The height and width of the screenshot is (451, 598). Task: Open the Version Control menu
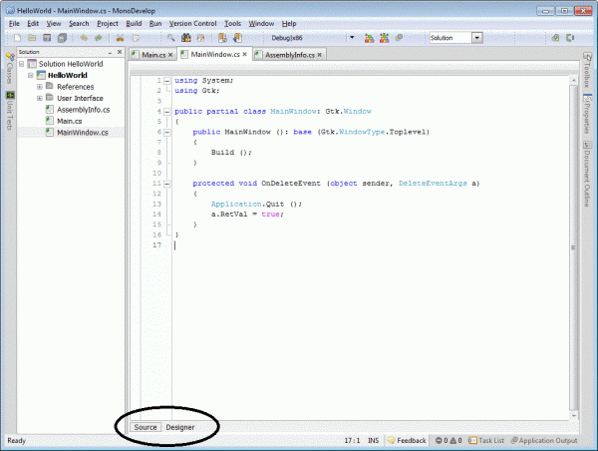point(193,24)
